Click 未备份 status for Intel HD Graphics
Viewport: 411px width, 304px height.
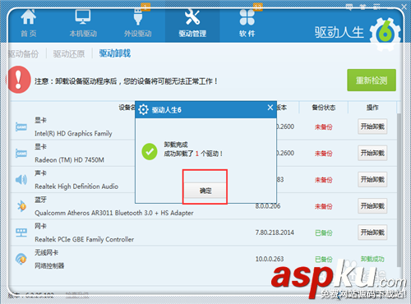pyautogui.click(x=324, y=127)
